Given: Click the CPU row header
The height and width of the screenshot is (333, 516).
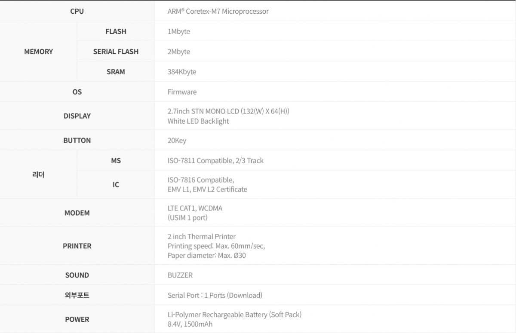Looking at the screenshot, I should click(x=77, y=11).
